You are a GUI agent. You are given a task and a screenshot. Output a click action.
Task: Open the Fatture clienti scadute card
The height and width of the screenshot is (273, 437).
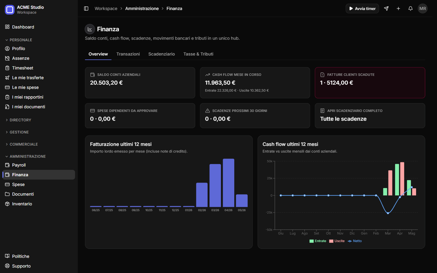click(x=370, y=83)
